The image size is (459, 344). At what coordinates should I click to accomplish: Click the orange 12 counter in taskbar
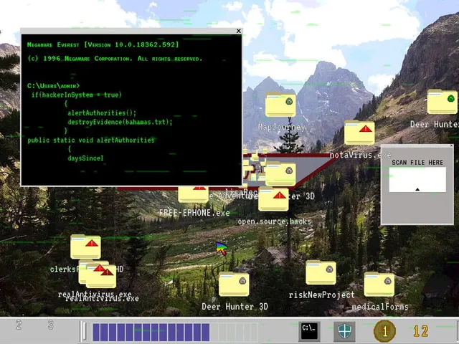421,331
